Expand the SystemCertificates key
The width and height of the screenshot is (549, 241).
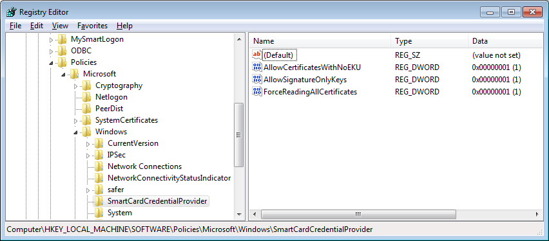coord(75,121)
